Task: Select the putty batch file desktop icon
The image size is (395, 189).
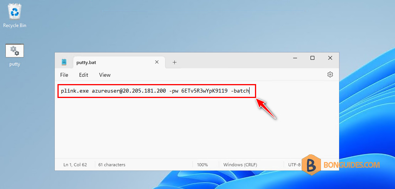Action: (x=15, y=51)
